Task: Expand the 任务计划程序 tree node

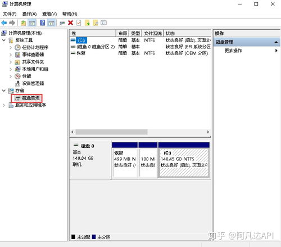Action: tap(11, 47)
